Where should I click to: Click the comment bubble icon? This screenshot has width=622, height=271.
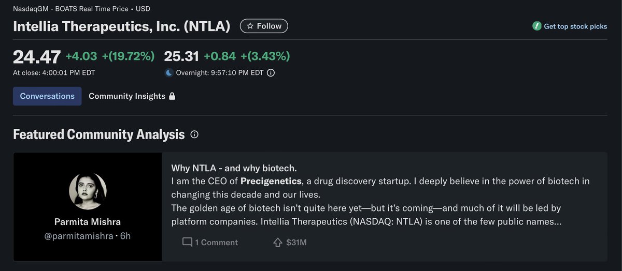tap(187, 242)
